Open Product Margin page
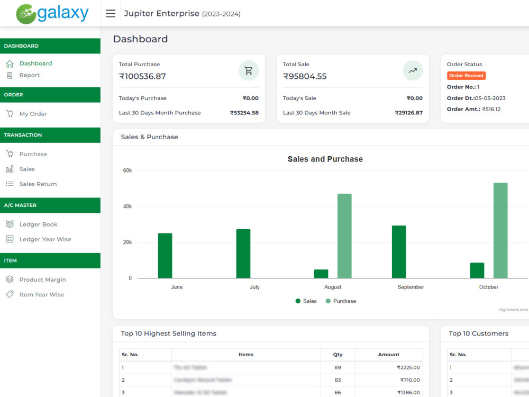The image size is (529, 397). tap(42, 279)
